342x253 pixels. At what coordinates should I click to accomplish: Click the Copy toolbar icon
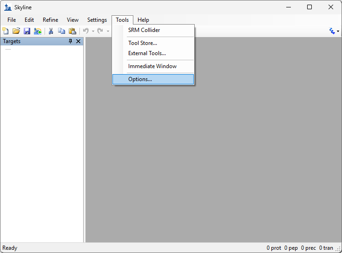[x=61, y=31]
